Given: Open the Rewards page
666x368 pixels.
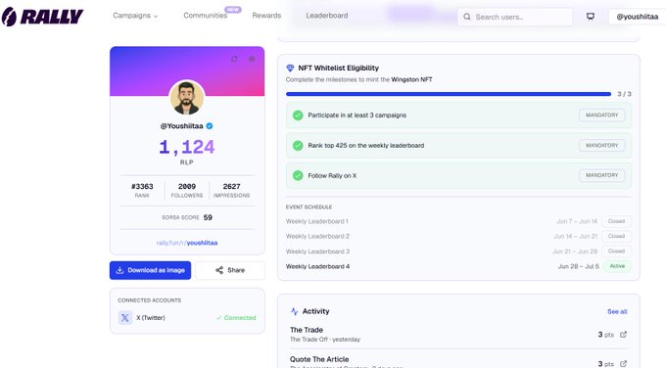Looking at the screenshot, I should [x=266, y=16].
